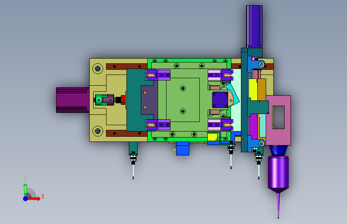Viewport: 347px width, 224px height.
Task: Select the top brown guide rail on the left
Action: (x=126, y=66)
